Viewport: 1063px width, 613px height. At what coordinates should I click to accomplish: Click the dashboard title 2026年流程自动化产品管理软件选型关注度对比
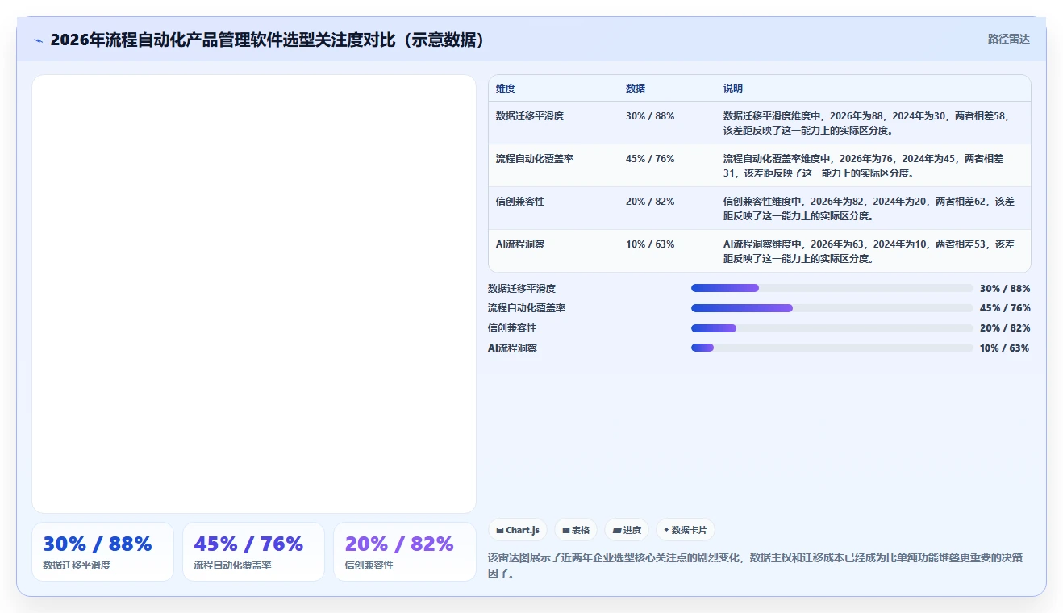click(x=269, y=40)
